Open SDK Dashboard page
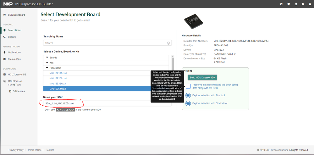Viewport: 314px width, 155px height. click(16, 15)
